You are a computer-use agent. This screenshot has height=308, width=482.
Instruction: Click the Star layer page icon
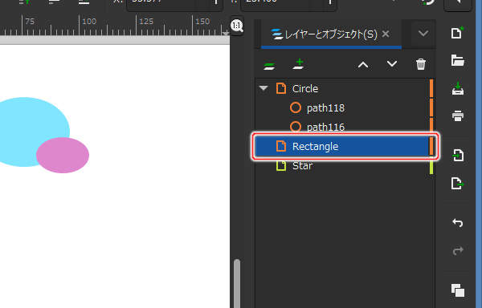pos(281,166)
